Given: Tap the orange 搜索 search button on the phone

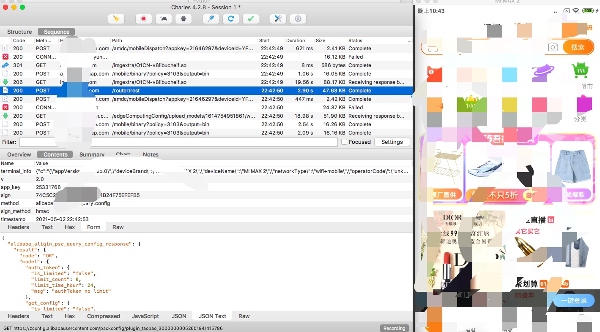Looking at the screenshot, I should tap(578, 47).
